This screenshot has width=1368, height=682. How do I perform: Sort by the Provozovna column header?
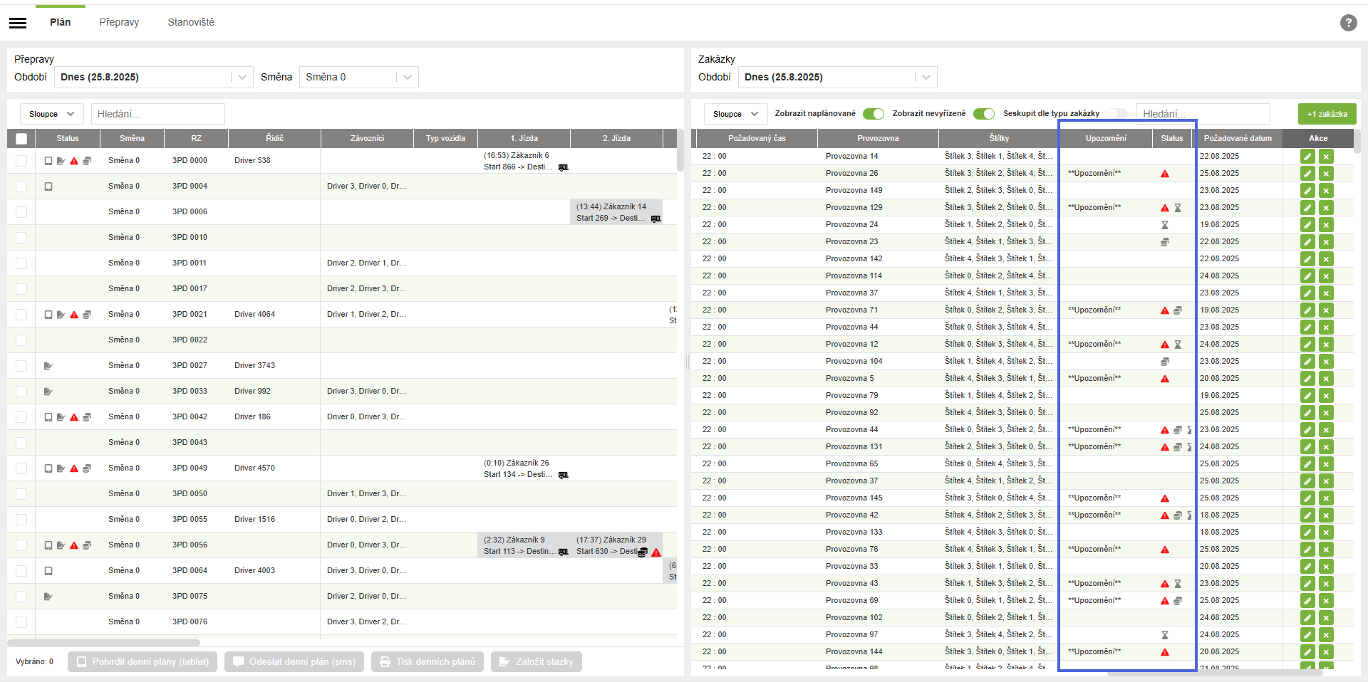pyautogui.click(x=878, y=138)
